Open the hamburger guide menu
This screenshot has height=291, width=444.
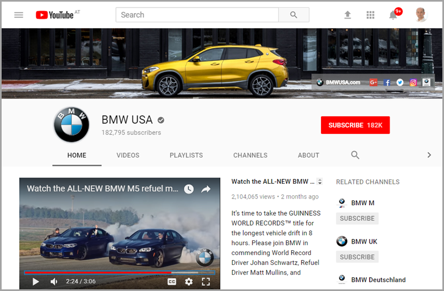coord(18,15)
